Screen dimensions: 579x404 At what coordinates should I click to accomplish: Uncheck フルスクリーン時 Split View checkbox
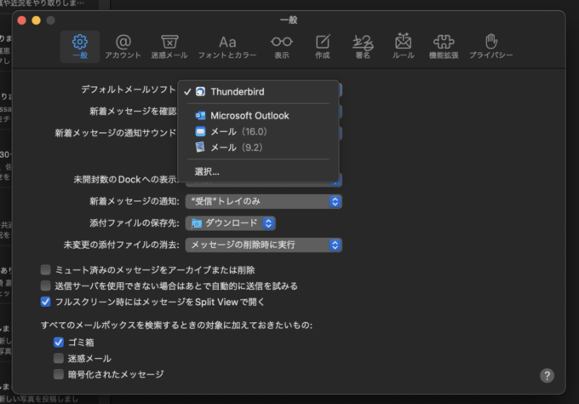[45, 302]
